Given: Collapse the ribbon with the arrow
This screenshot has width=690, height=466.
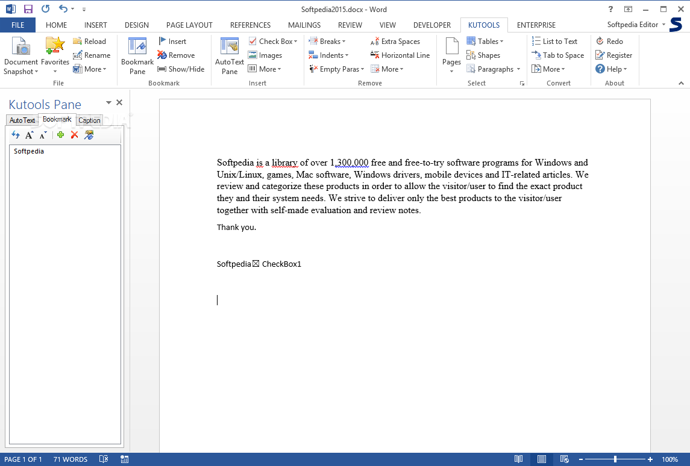Looking at the screenshot, I should (681, 83).
